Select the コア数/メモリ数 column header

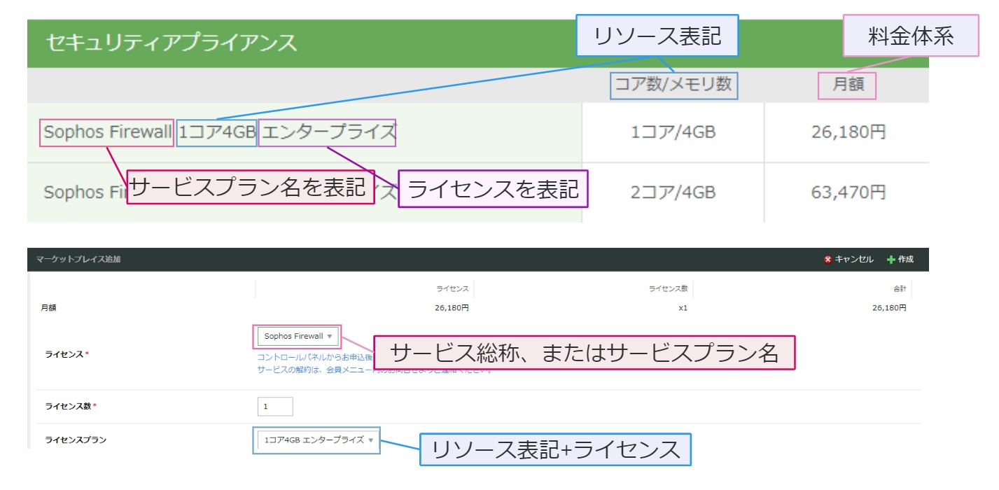click(x=673, y=85)
